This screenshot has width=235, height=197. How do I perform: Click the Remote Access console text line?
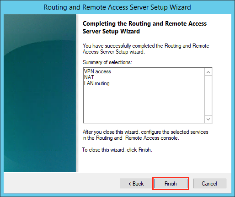pos(131,138)
